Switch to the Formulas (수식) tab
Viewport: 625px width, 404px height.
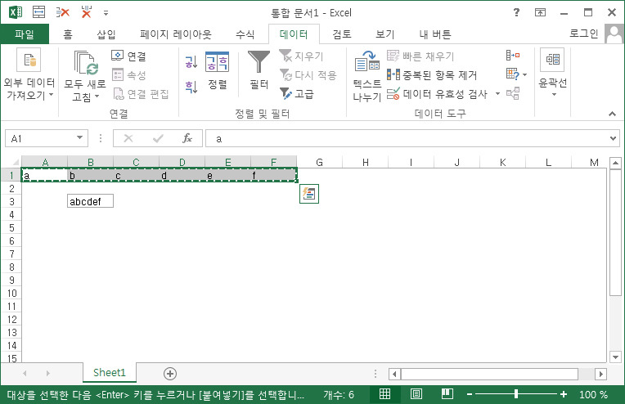click(245, 34)
